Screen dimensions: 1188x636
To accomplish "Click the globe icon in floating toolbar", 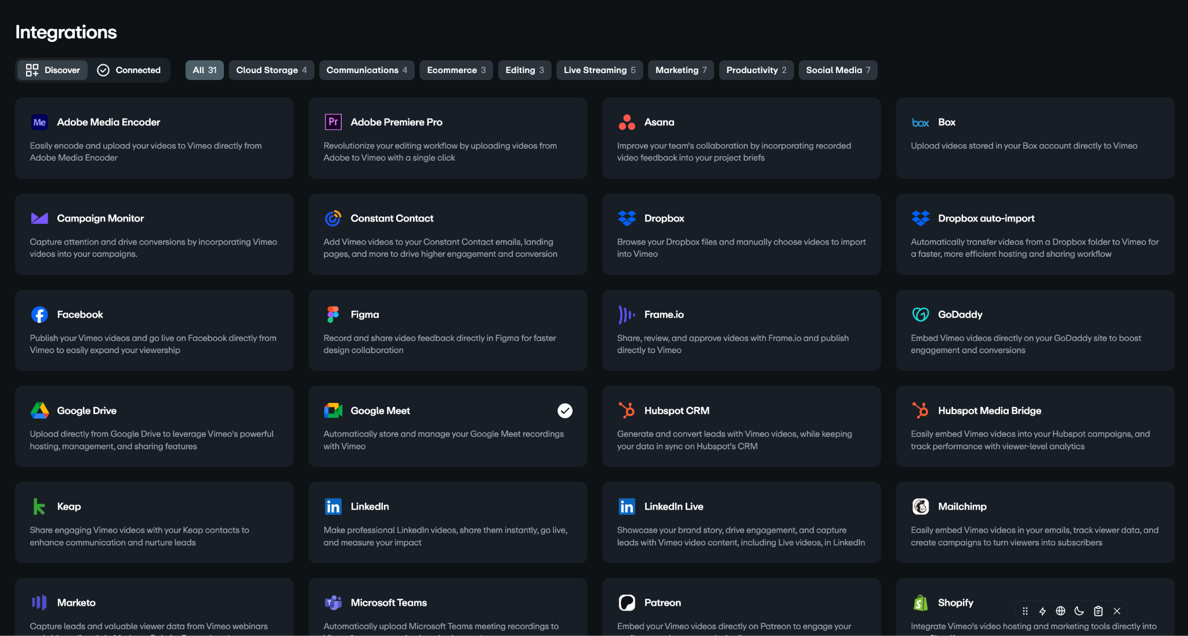I will pos(1060,611).
